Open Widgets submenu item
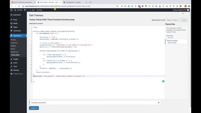Image resolution: width=201 pixels, height=113 pixels. (x=13, y=46)
